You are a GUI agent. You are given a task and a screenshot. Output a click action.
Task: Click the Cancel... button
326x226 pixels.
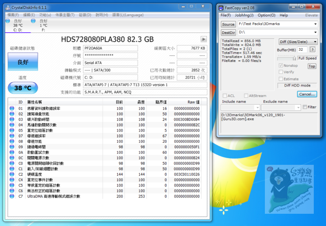[307, 94]
